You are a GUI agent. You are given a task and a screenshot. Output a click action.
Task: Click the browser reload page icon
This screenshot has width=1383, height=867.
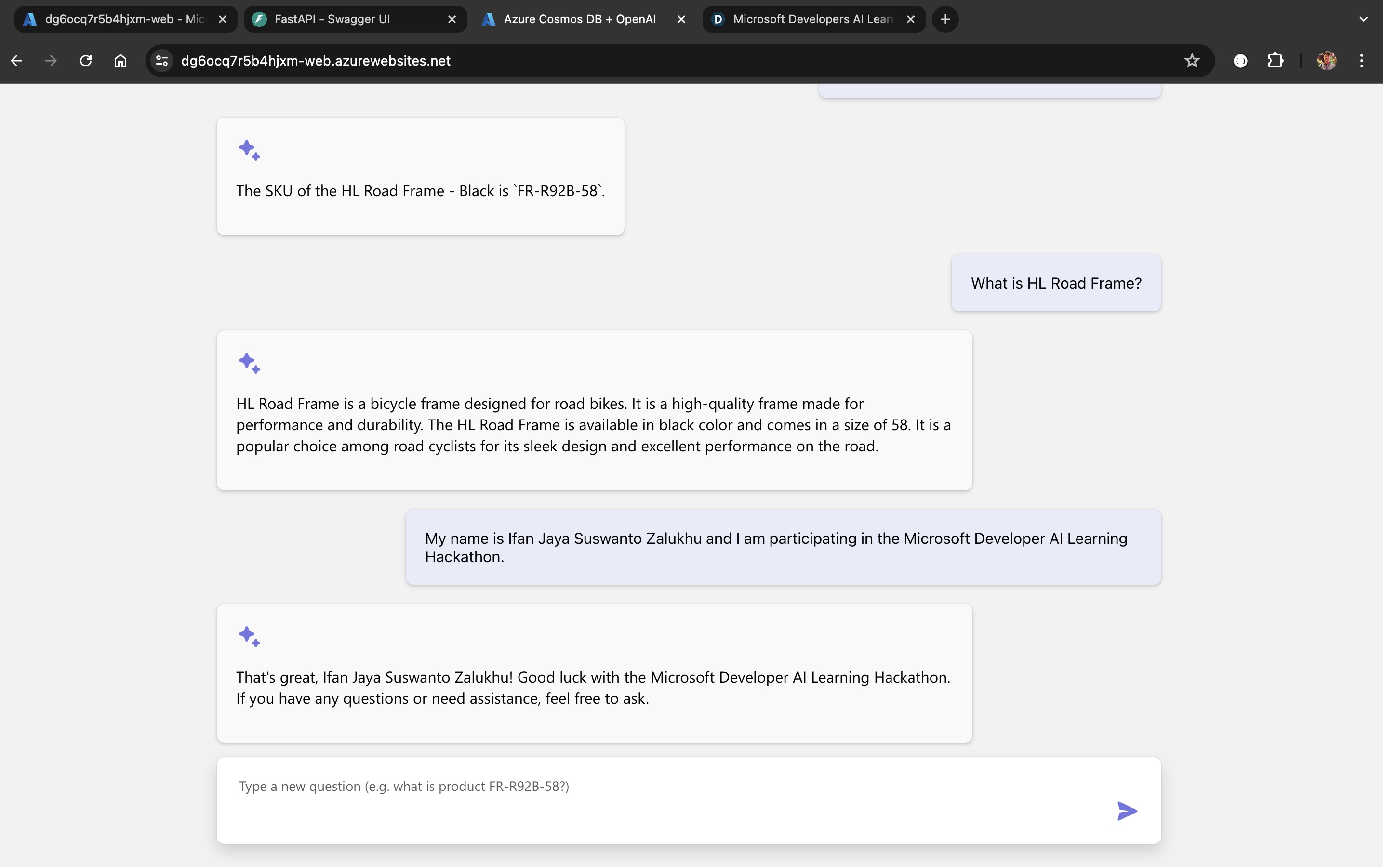coord(86,61)
